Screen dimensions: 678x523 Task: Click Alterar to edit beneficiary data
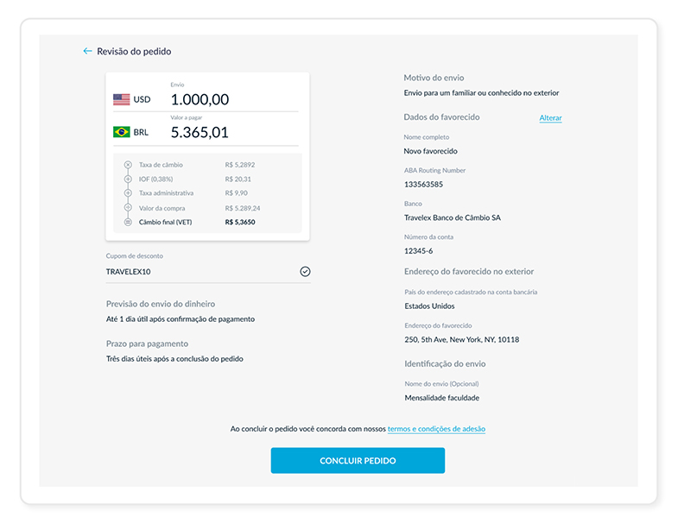coord(550,117)
